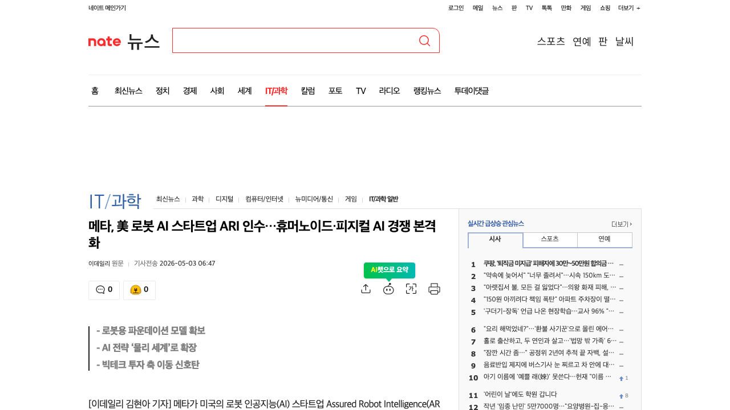Open the 정치 menu

click(163, 91)
